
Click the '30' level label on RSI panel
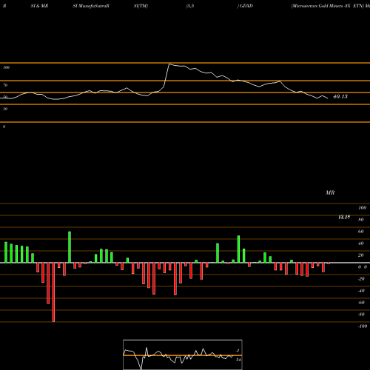[5, 109]
